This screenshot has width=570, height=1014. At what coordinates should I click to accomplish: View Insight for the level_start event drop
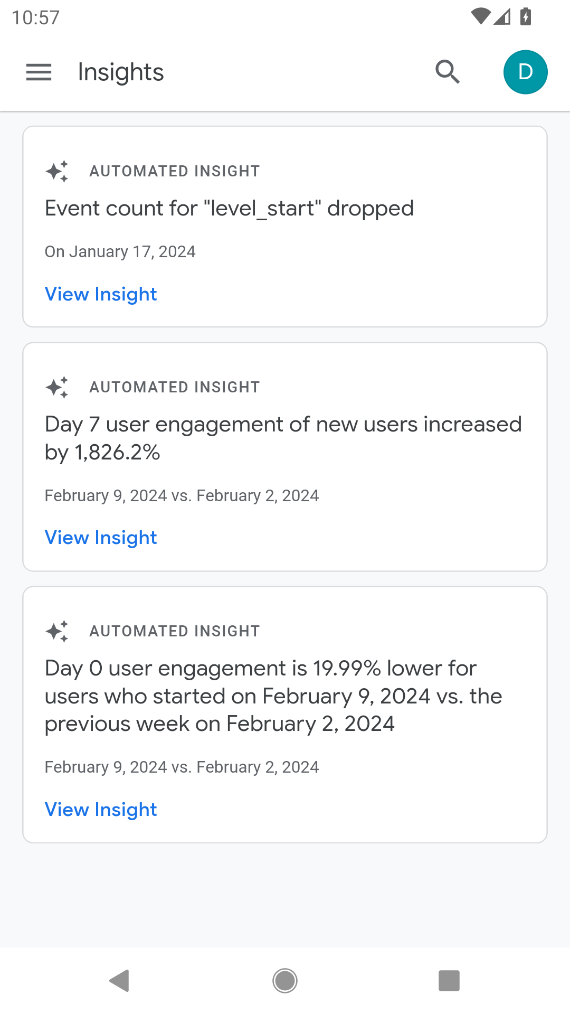pos(101,294)
